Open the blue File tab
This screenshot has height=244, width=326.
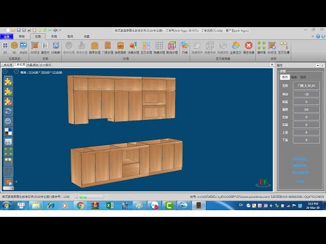point(7,37)
